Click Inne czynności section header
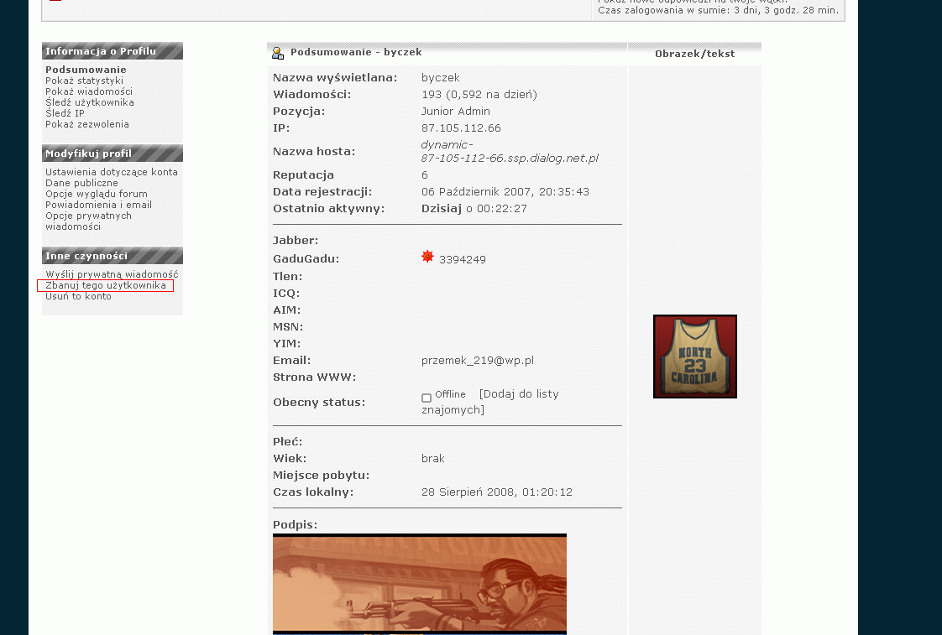Image resolution: width=942 pixels, height=635 pixels. [x=113, y=256]
